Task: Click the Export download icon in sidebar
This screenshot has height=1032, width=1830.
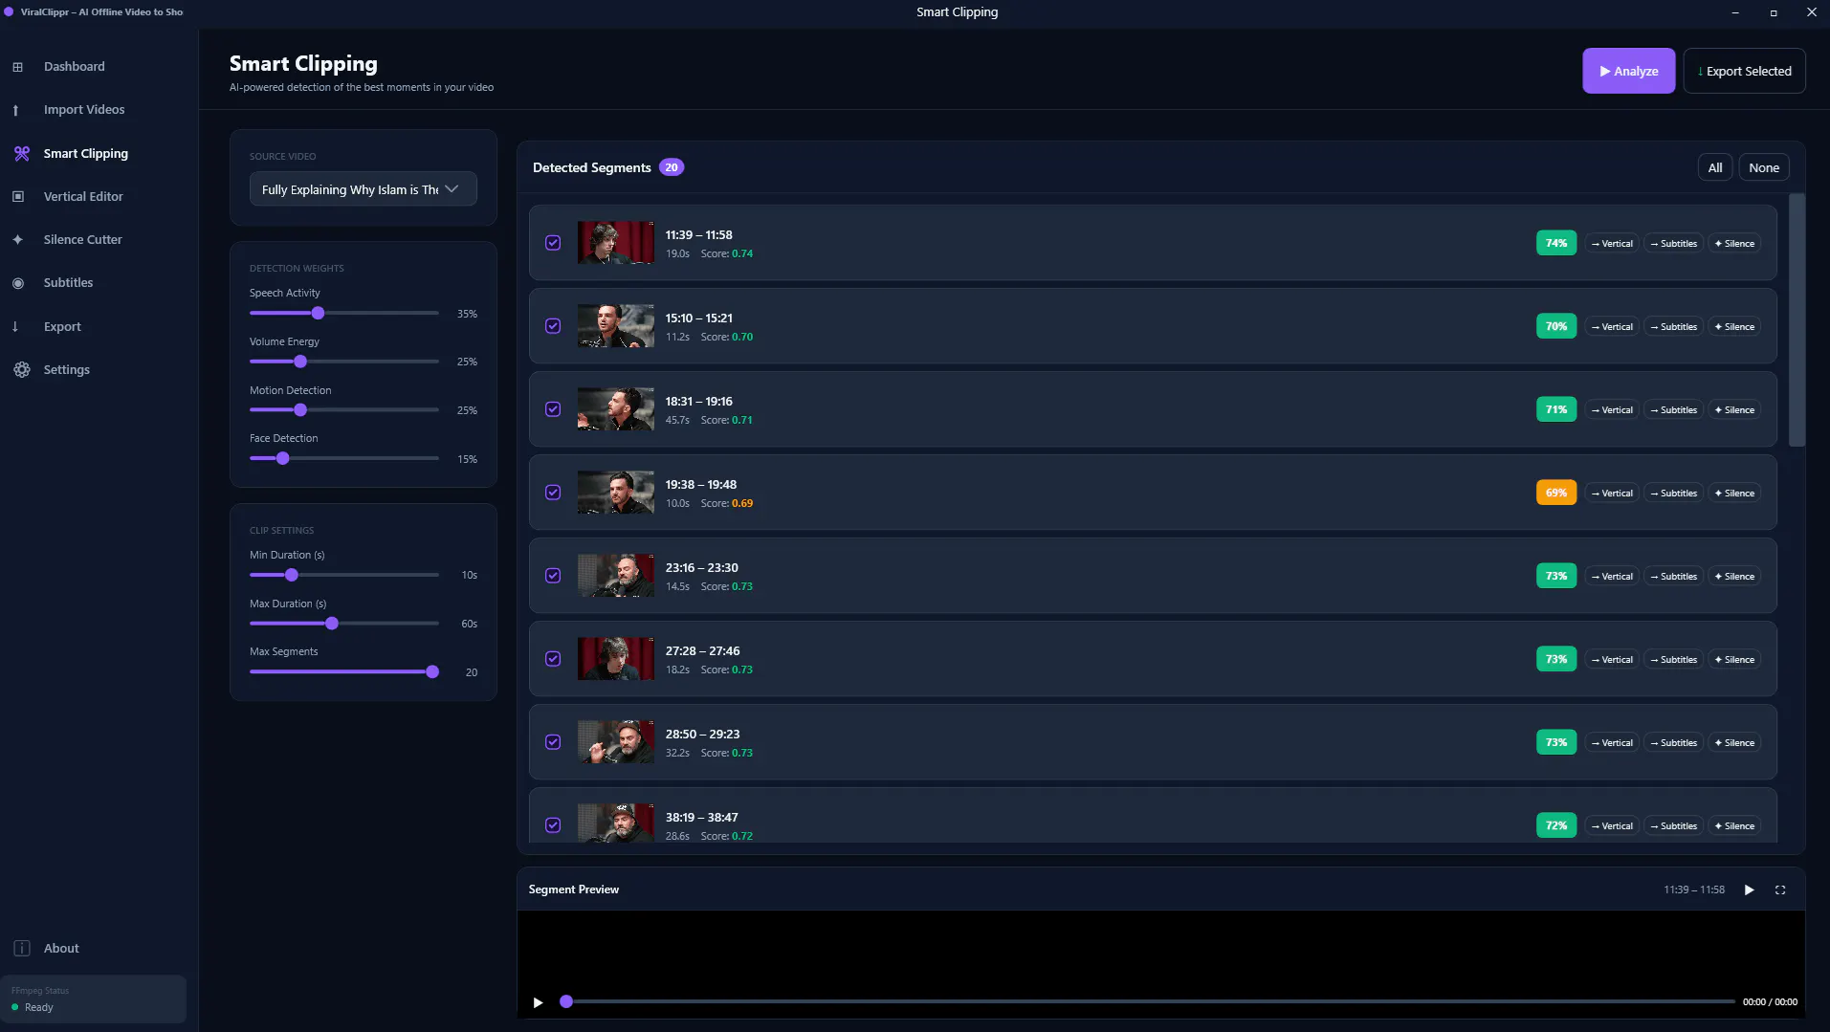Action: point(15,326)
